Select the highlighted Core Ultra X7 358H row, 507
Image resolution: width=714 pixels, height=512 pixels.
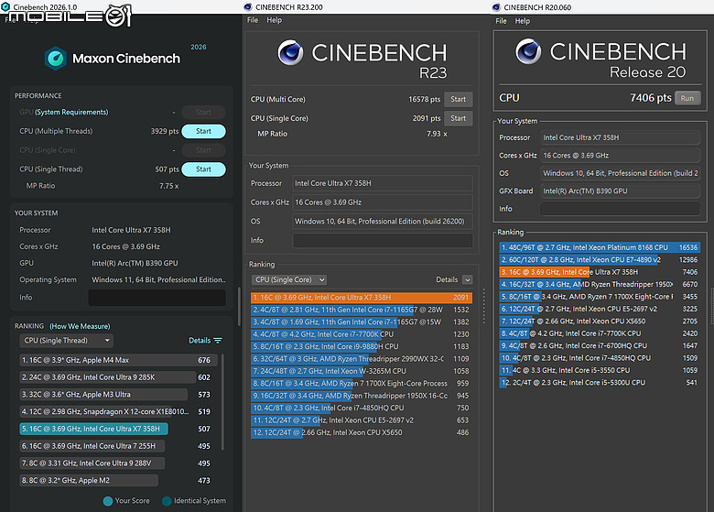[118, 429]
